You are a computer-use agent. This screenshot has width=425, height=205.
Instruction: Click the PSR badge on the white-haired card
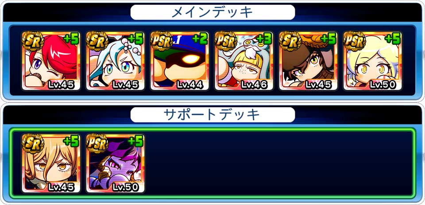[355, 41]
